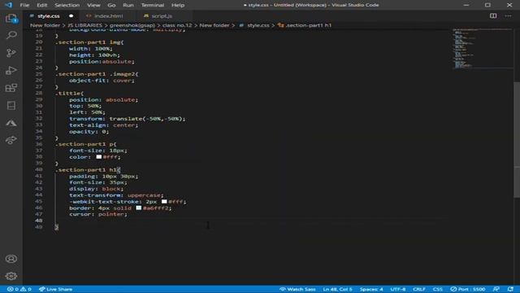Click CSS language mode selector

(x=437, y=289)
